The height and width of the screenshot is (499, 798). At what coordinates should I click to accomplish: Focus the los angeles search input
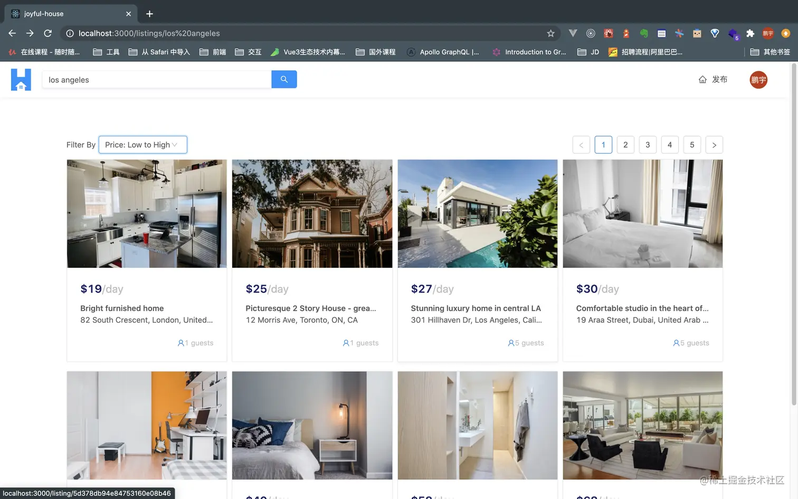[157, 80]
